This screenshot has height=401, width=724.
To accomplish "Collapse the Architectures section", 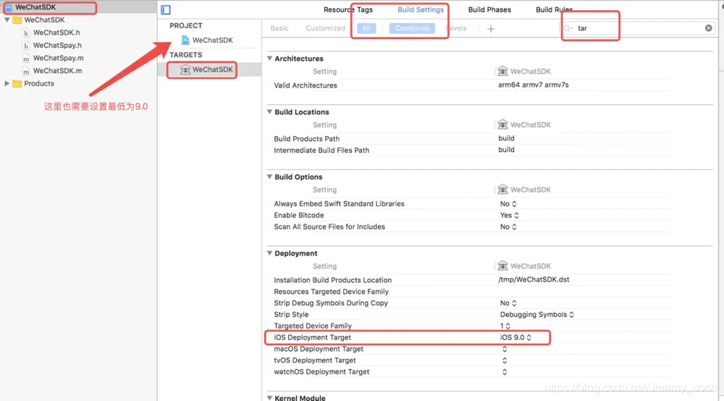I will [x=269, y=58].
